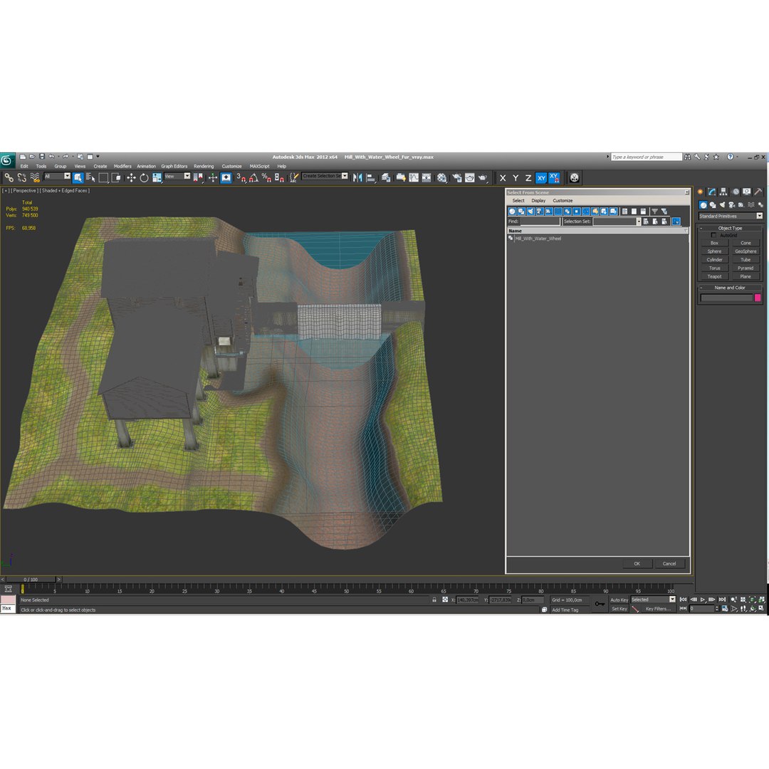Open the Material Editor icon
The height and width of the screenshot is (769, 769).
(442, 178)
